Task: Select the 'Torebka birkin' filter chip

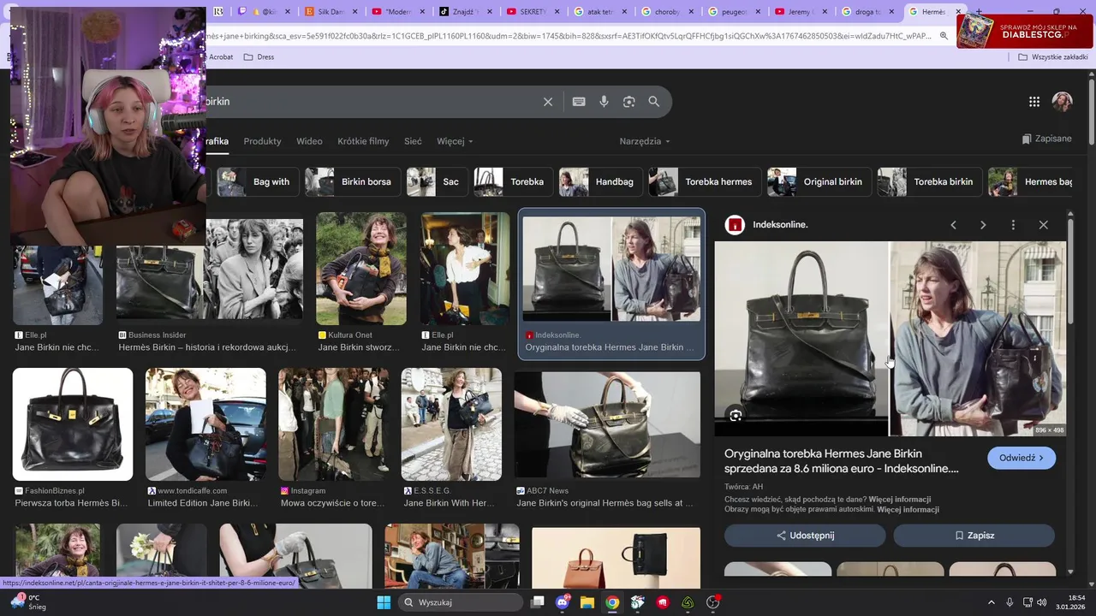Action: [x=930, y=181]
